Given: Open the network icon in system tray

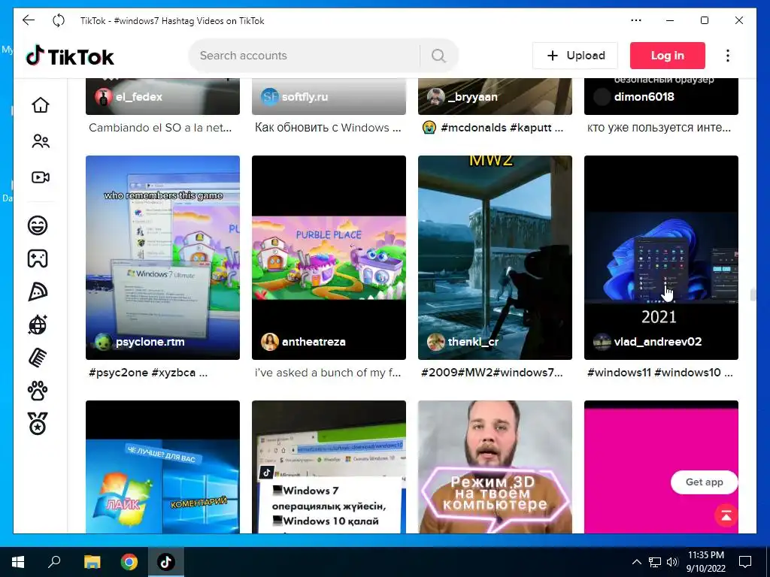Looking at the screenshot, I should point(655,562).
